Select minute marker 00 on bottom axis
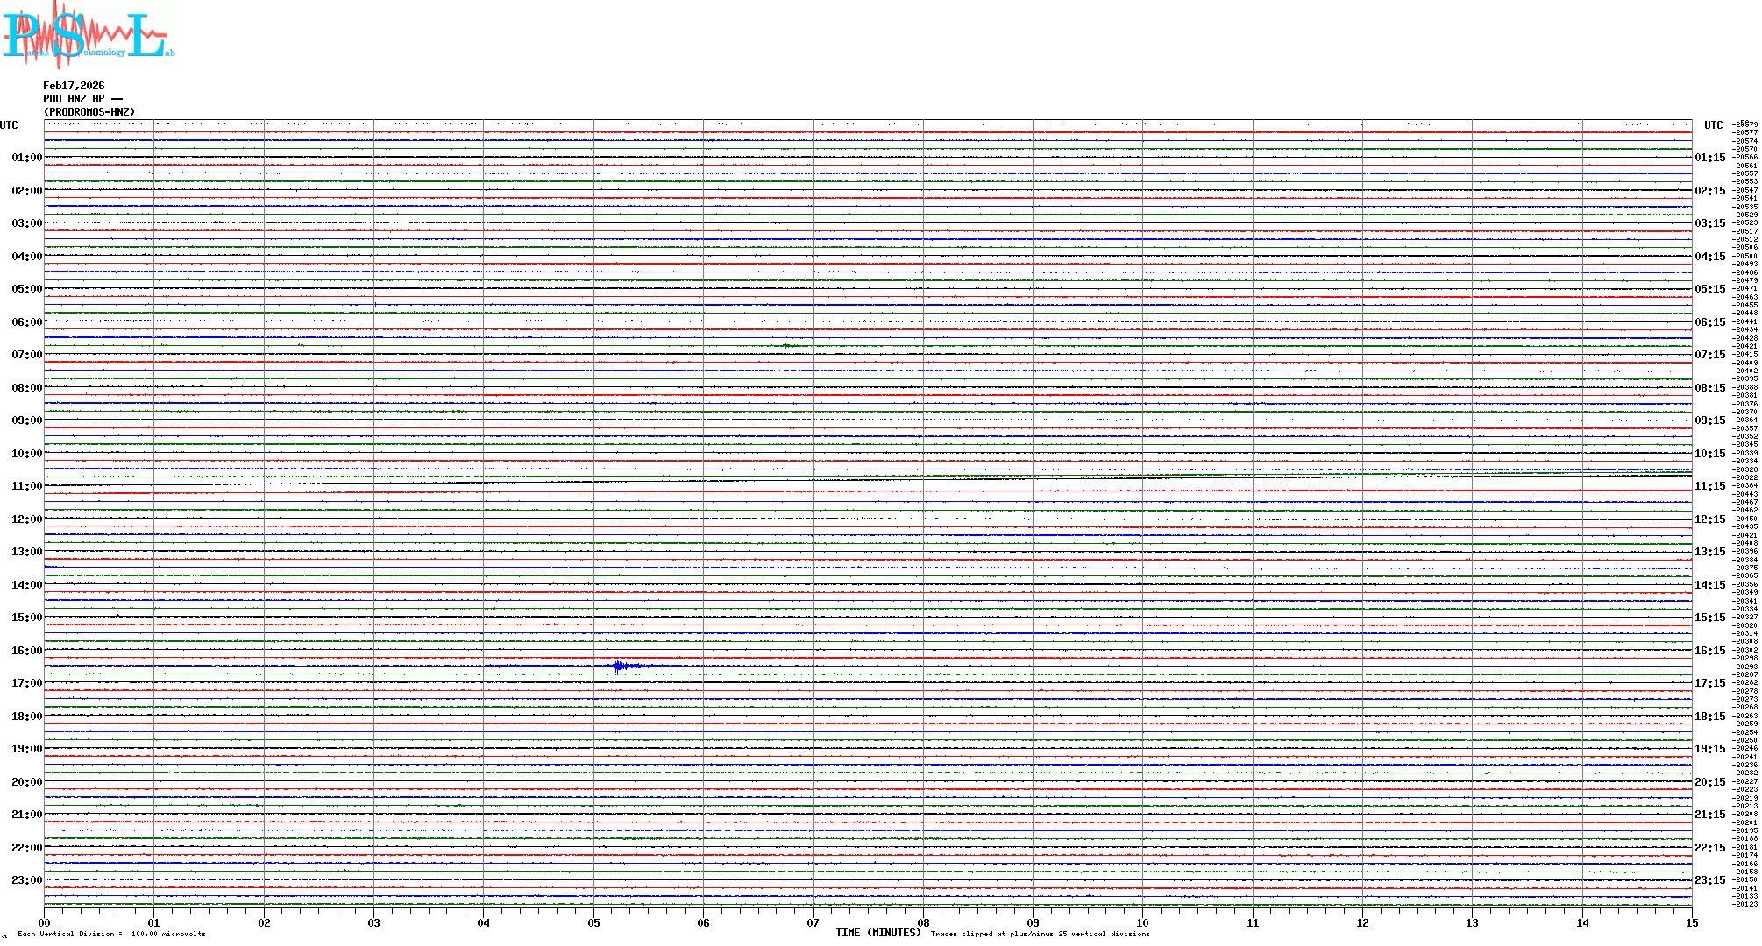Viewport: 1762px width, 946px height. click(x=45, y=922)
